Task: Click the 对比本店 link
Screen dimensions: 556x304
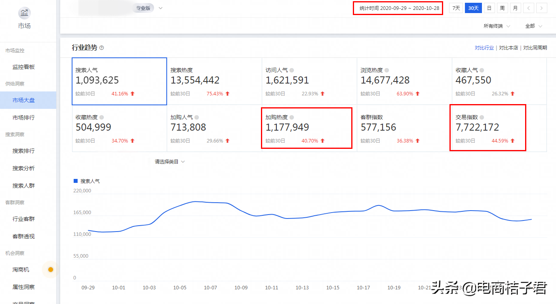Action: [508, 48]
